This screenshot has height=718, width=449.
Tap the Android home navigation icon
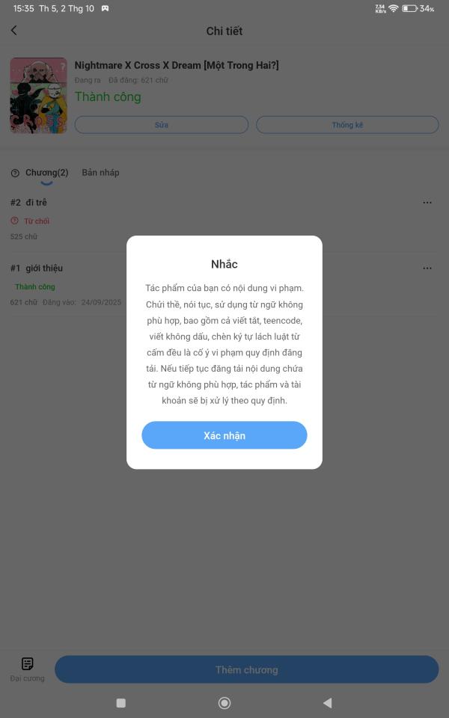[224, 703]
